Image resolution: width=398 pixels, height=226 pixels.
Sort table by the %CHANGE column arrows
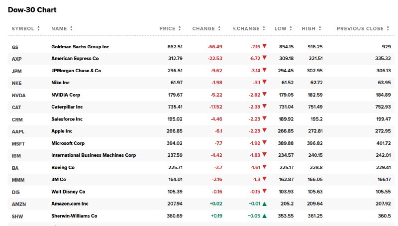(x=264, y=28)
